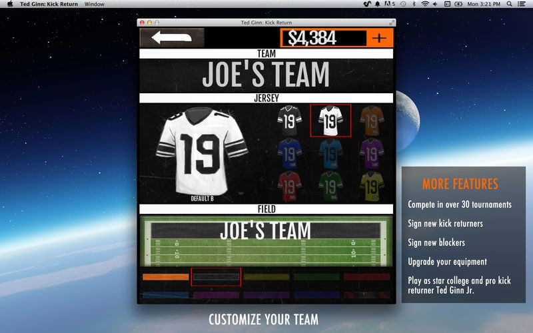Screen dimensions: 533x333
Task: Open the Apple menu
Action: click(10, 4)
